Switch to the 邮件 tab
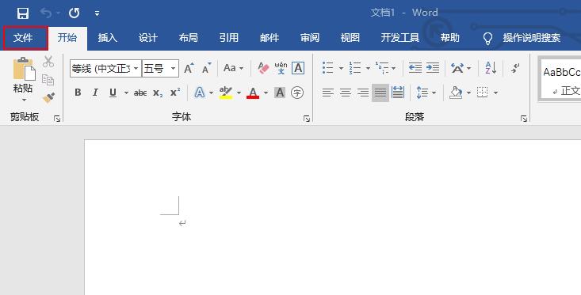Viewport: 581px width, 295px height. click(x=269, y=38)
